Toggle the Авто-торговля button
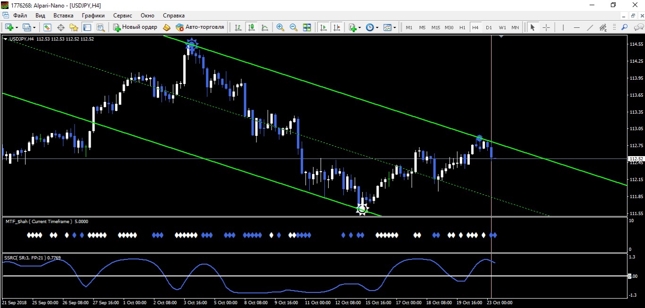 [200, 27]
